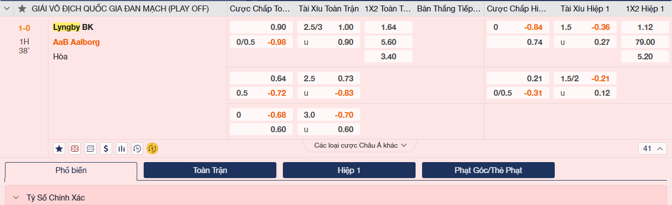
Task: Click the favorite star icon under the match
Action: tap(59, 148)
